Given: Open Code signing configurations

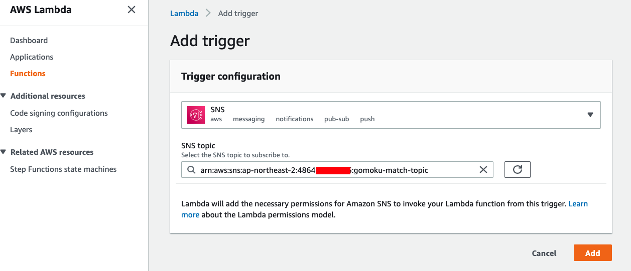Looking at the screenshot, I should coord(59,113).
